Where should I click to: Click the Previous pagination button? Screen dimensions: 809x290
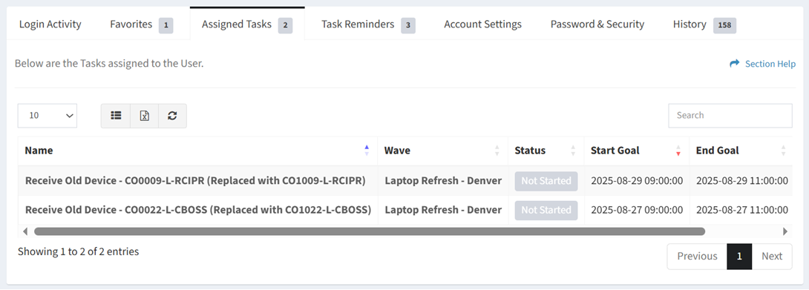click(x=697, y=257)
